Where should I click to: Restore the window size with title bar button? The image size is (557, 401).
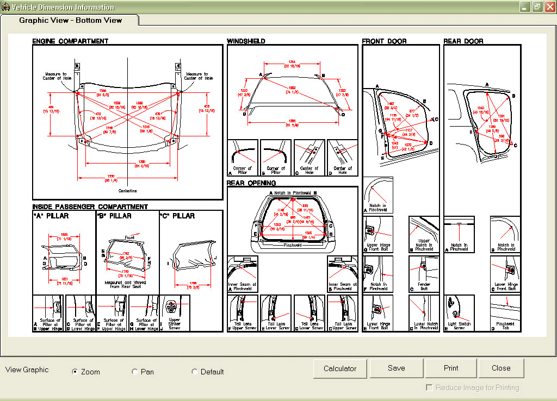(x=537, y=7)
